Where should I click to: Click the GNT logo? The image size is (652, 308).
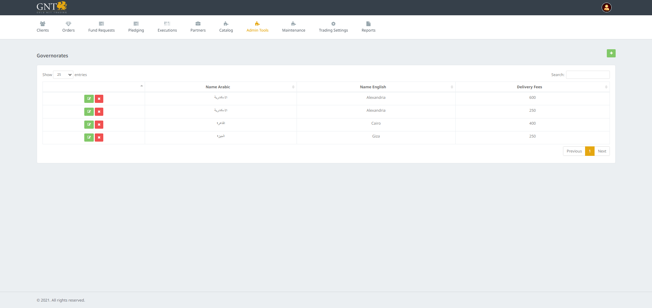coord(52,7)
